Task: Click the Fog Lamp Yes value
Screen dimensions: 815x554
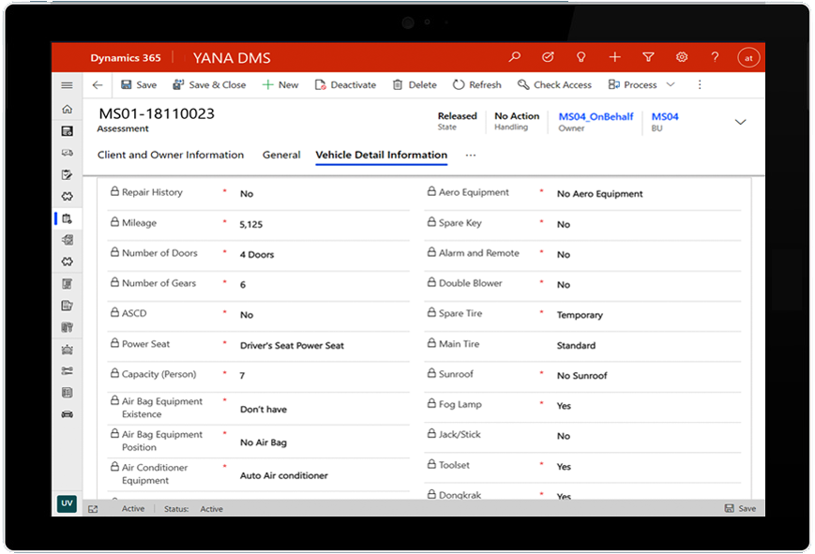Action: [564, 406]
